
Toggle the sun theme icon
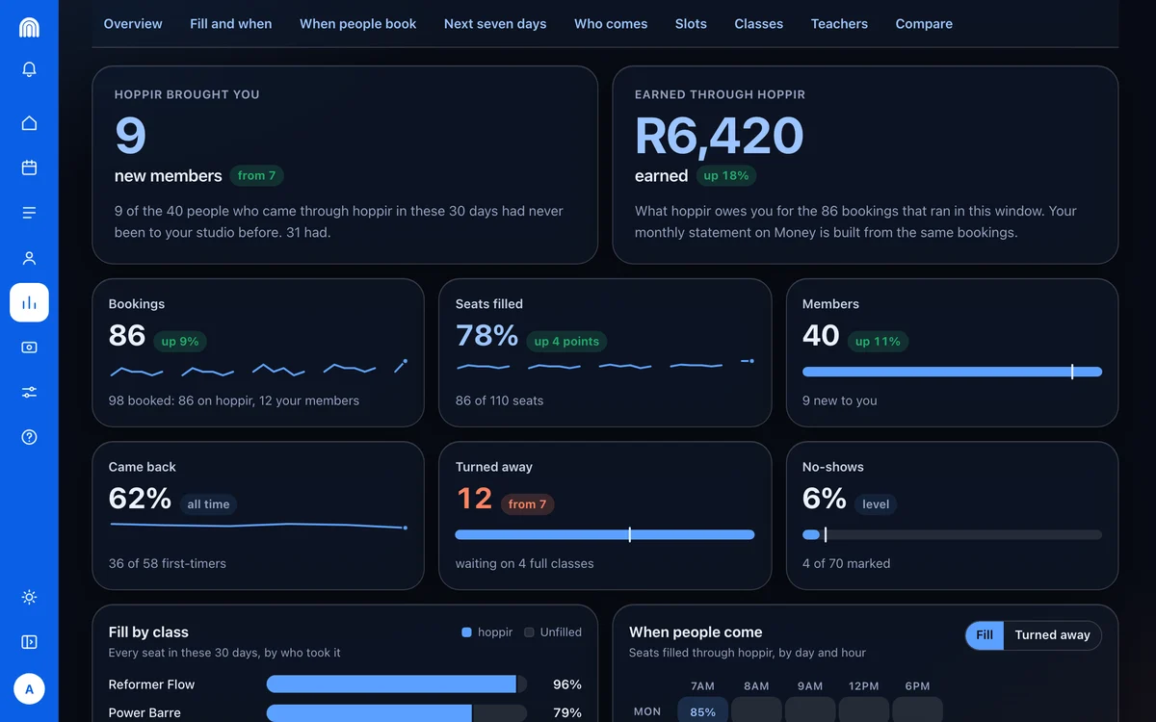tap(29, 597)
